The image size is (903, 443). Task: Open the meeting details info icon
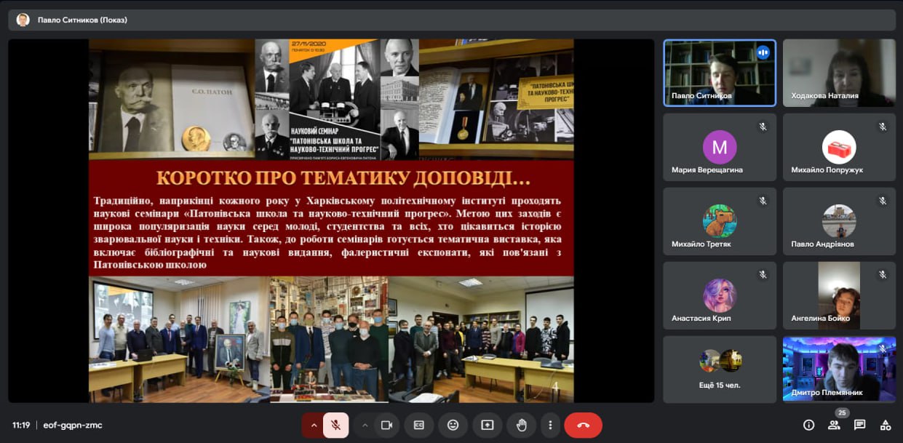pyautogui.click(x=808, y=425)
